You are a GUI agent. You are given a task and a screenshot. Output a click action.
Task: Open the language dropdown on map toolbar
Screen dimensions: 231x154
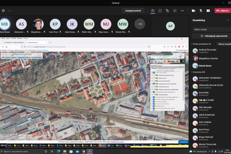[x=160, y=61]
